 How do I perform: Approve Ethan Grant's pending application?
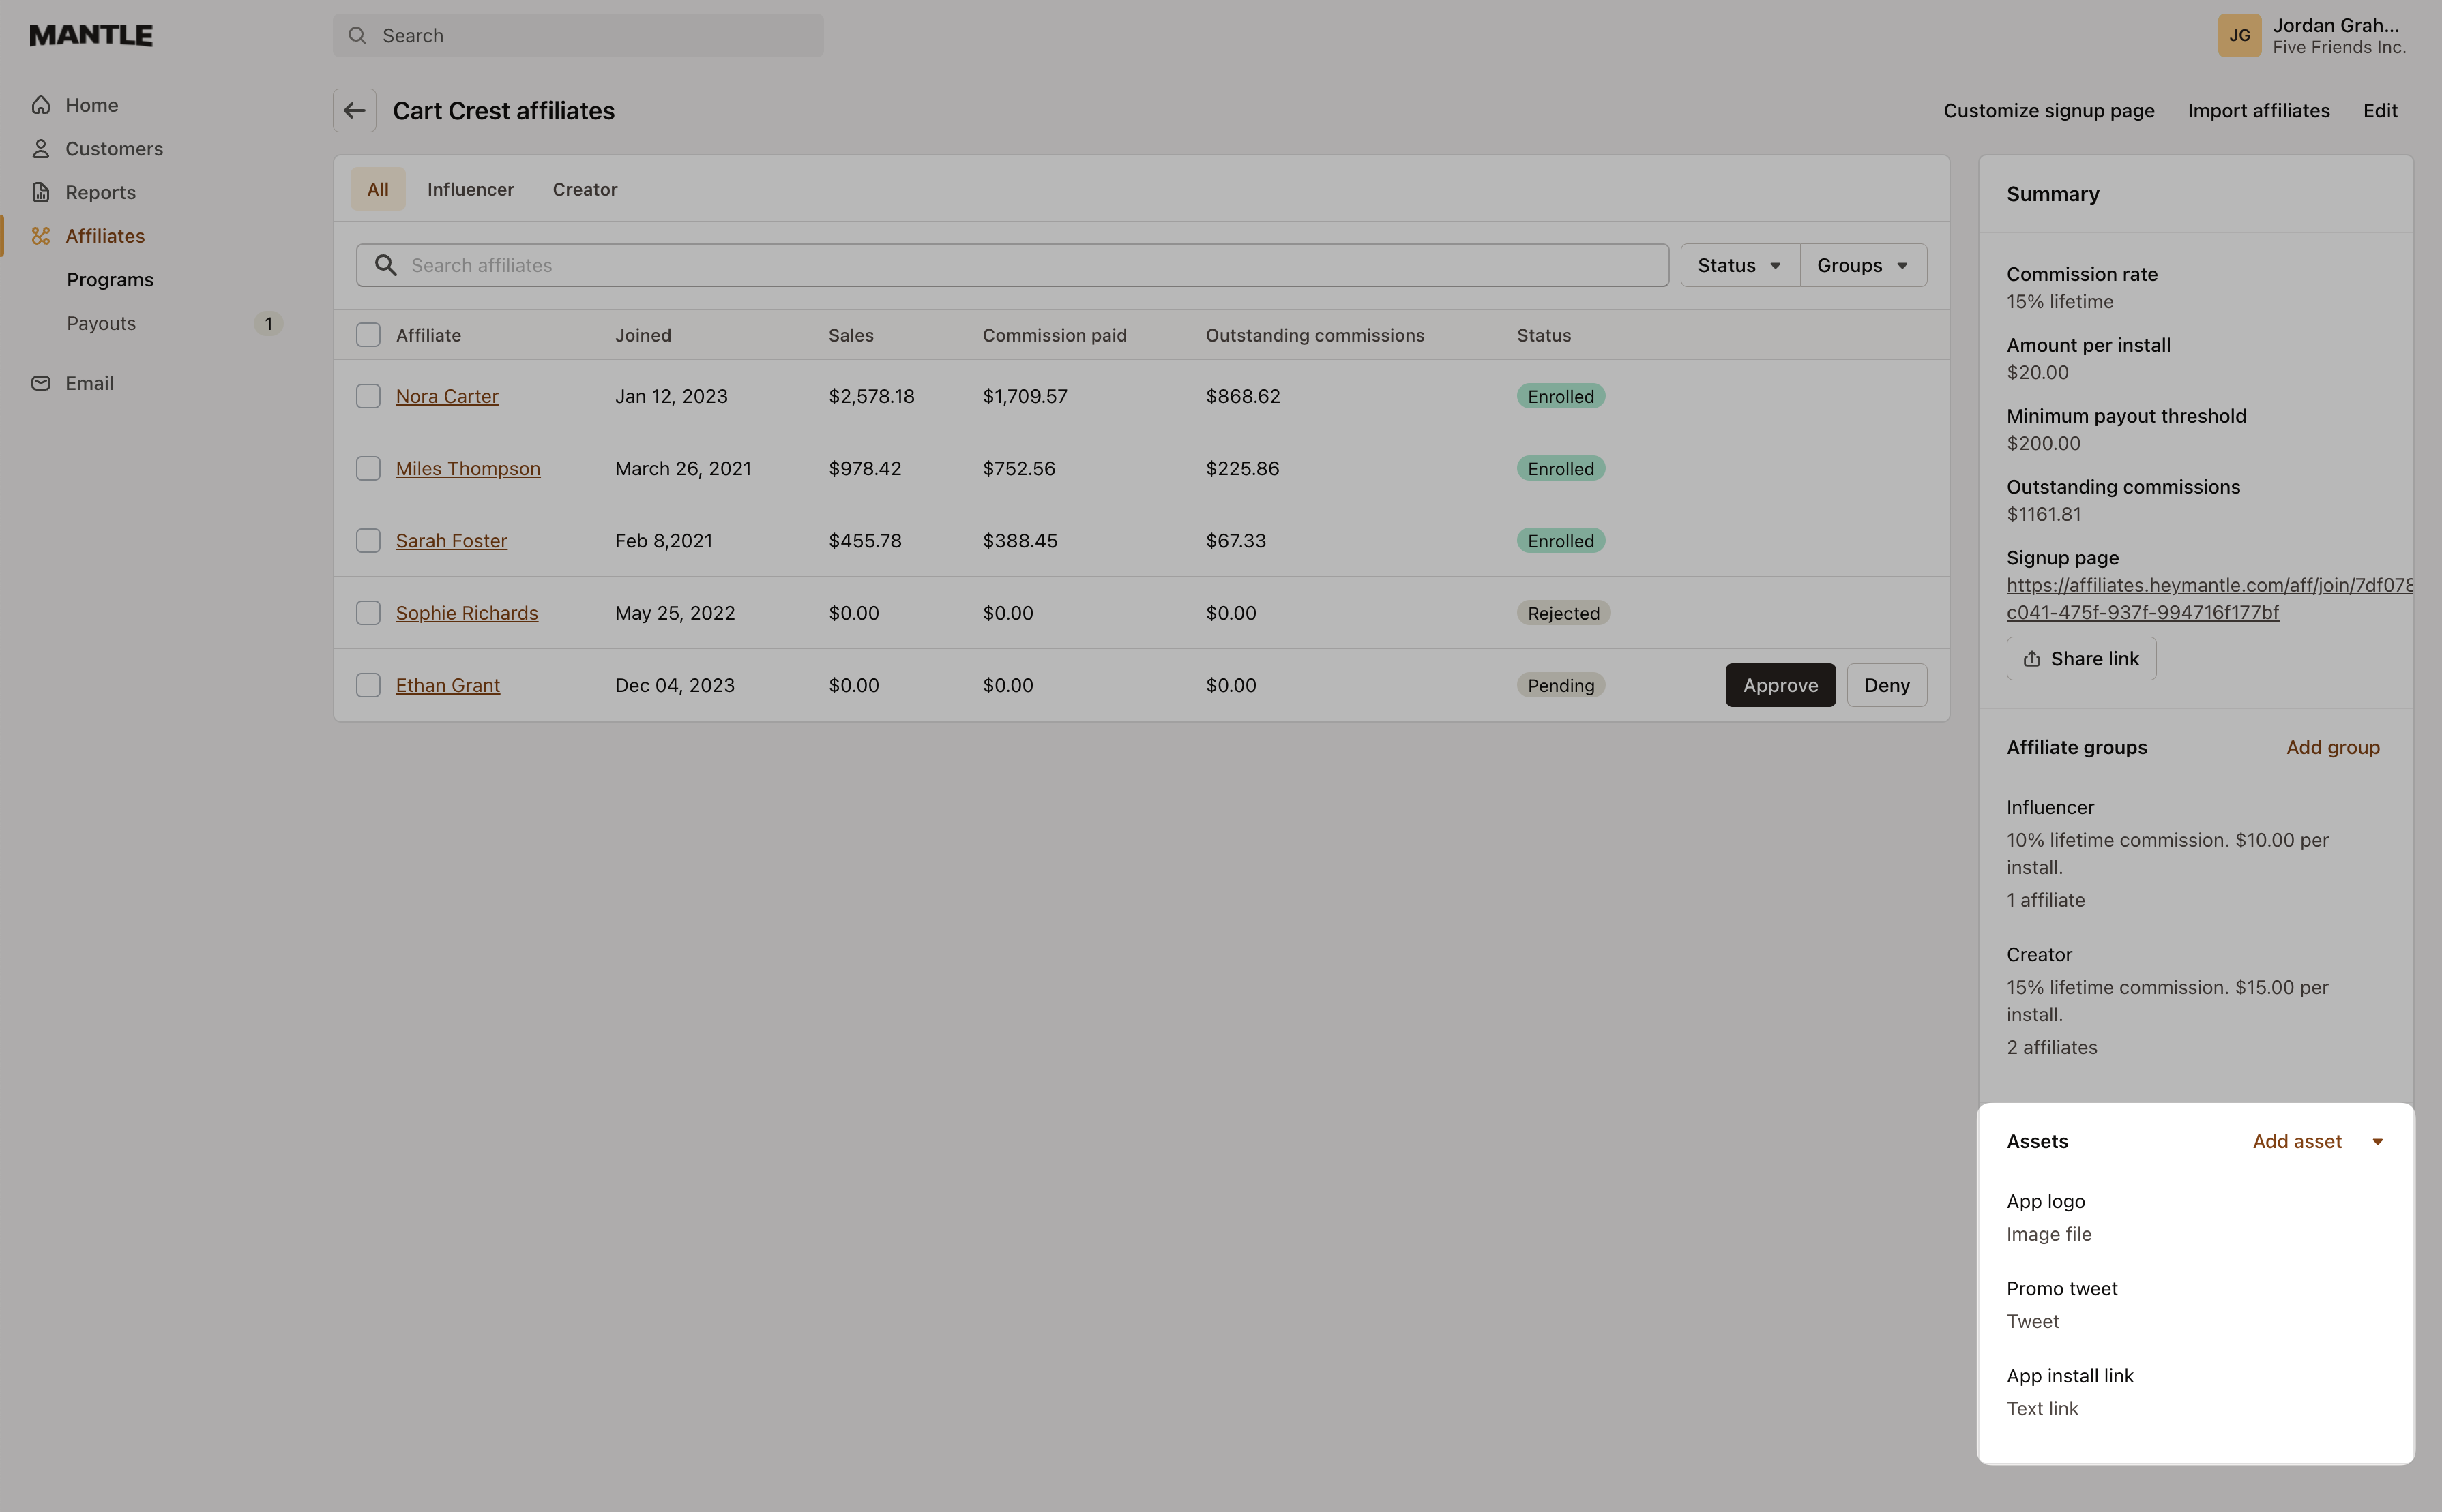tap(1780, 685)
